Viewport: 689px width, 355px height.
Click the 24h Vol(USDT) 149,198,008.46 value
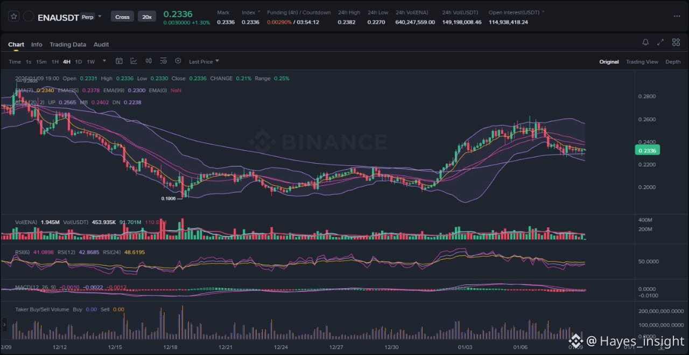coord(462,22)
